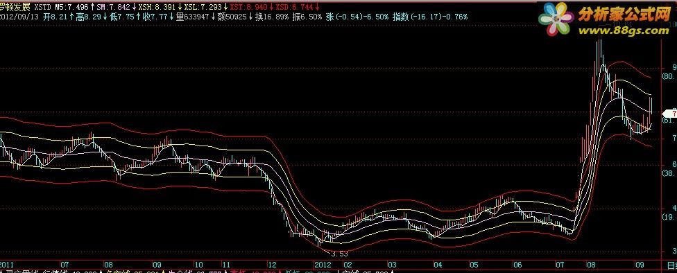This screenshot has height=273, width=677.
Task: Select the 罗顿发展 stock name label
Action: (x=15, y=7)
